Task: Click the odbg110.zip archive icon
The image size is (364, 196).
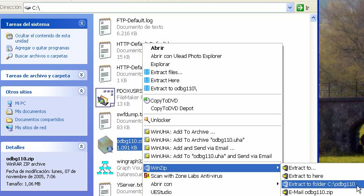Action: tap(105, 145)
